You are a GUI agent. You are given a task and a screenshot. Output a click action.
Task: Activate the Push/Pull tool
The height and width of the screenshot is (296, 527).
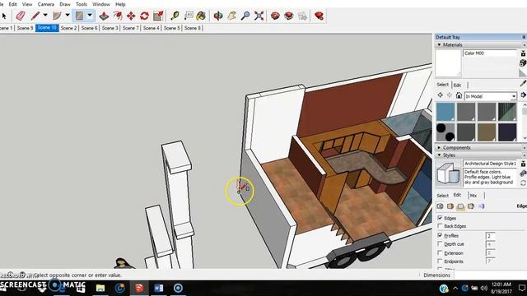pos(104,16)
